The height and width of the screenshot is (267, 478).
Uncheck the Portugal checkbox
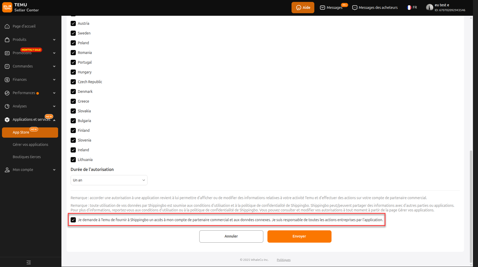click(73, 62)
